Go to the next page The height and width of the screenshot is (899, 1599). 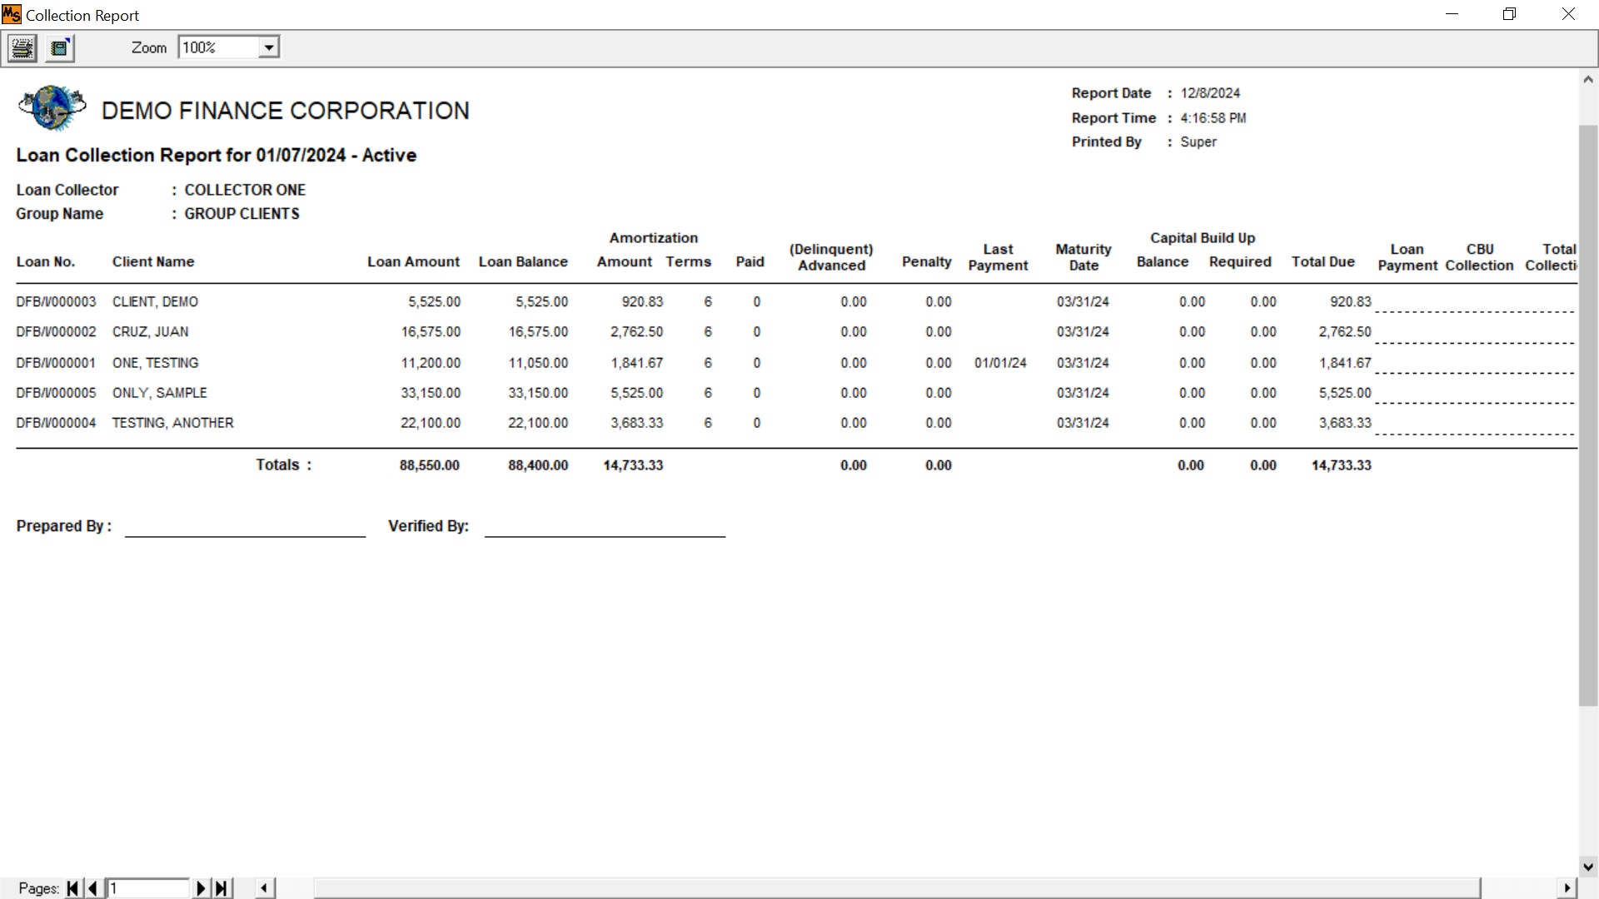tap(200, 888)
